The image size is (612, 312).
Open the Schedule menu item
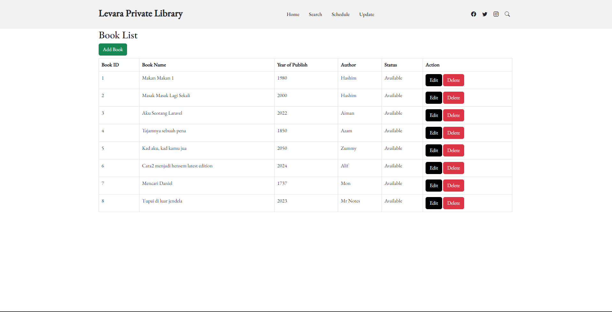pos(340,14)
